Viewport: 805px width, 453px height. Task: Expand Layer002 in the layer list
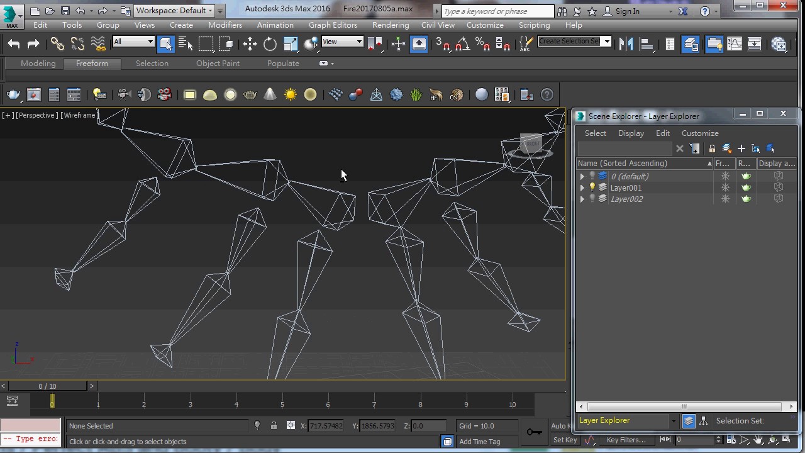582,199
